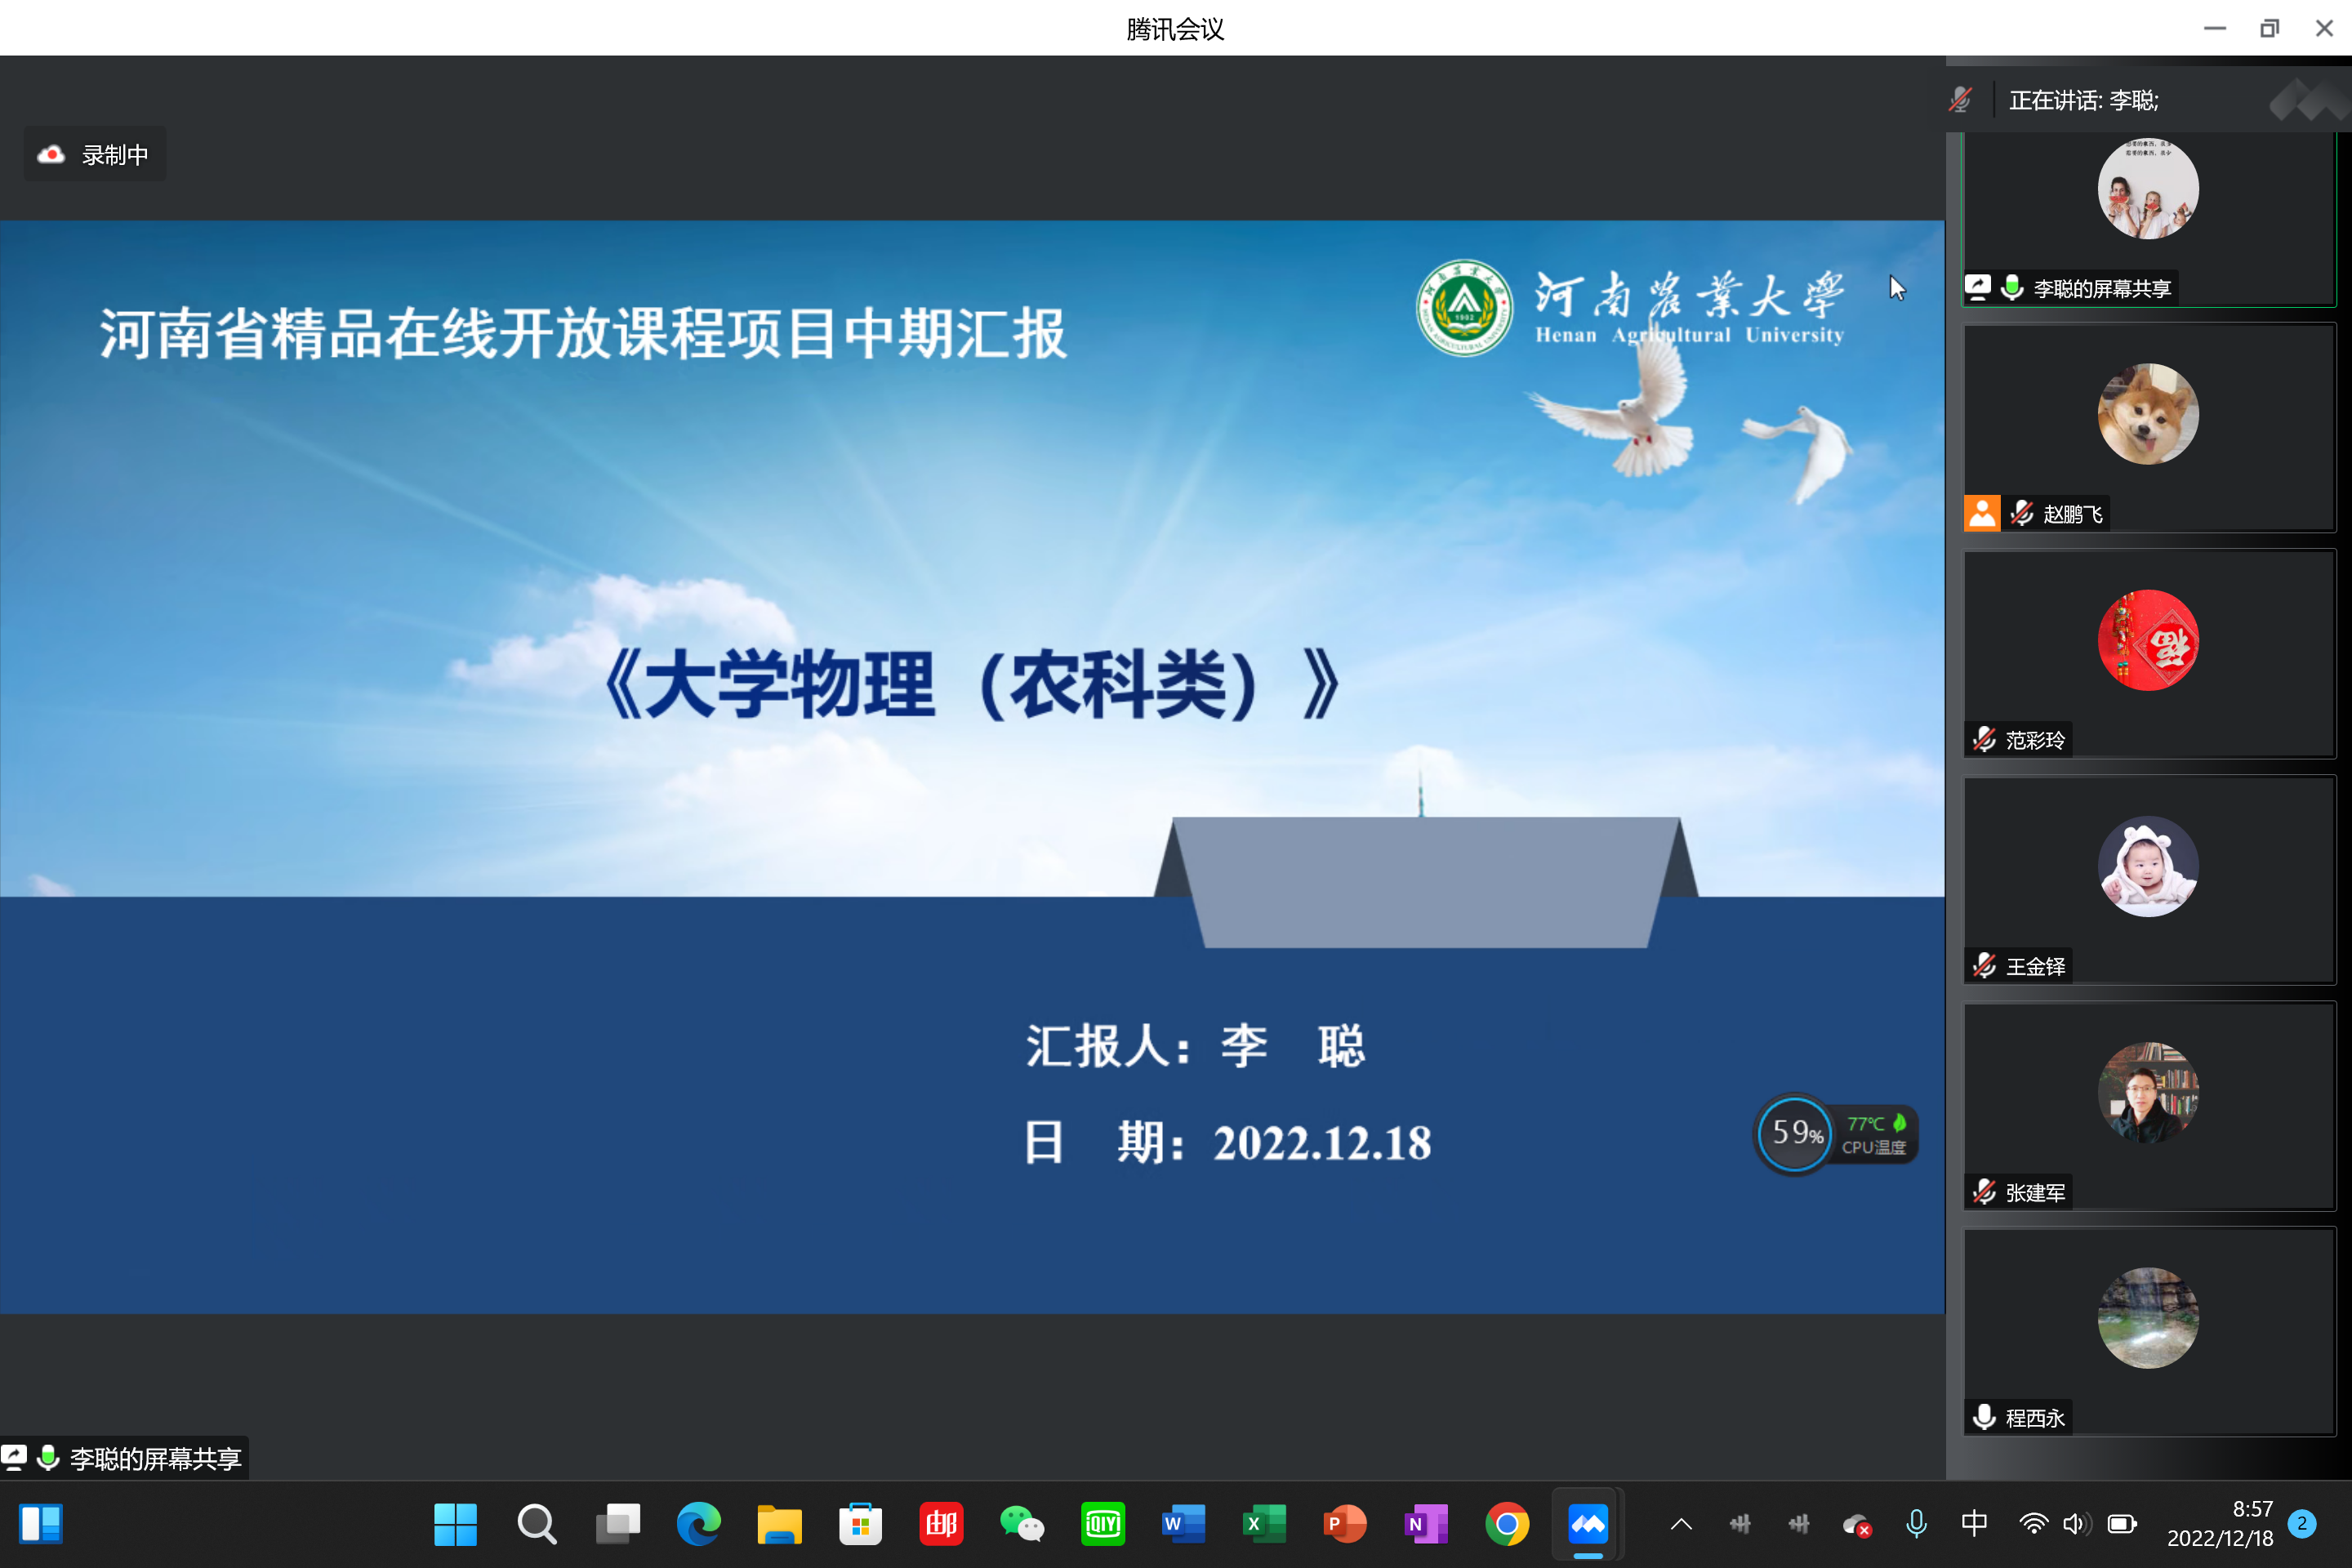Select 张建军 participant avatar

pyautogui.click(x=2147, y=1092)
